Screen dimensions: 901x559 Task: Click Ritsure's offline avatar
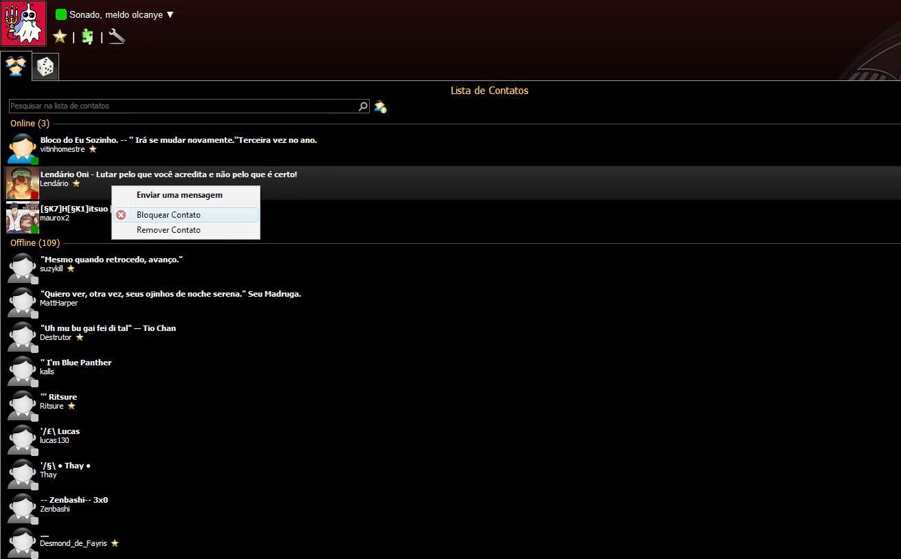pyautogui.click(x=22, y=405)
